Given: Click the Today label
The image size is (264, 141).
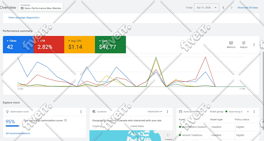Looking at the screenshot, I should click(x=189, y=8).
